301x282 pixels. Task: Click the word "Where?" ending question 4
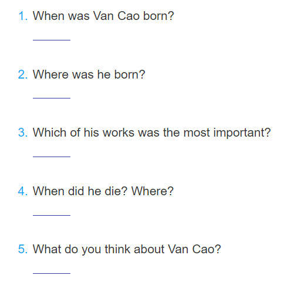153,191
